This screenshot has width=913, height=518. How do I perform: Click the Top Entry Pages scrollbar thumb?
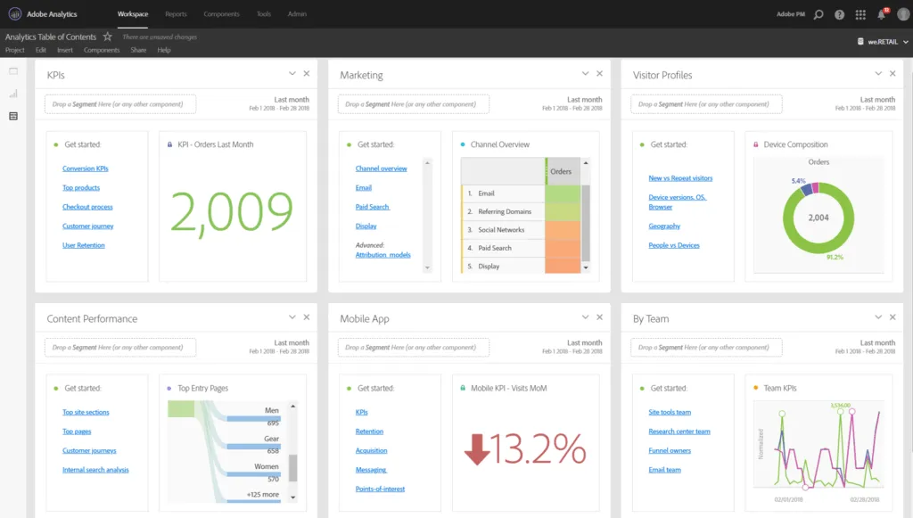click(292, 468)
